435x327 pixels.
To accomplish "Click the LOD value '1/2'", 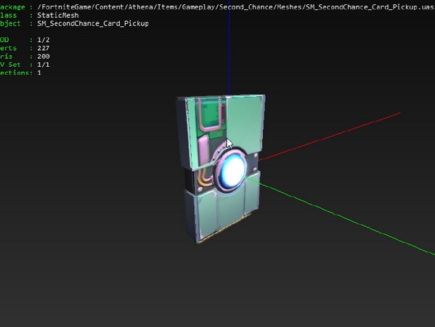I will 44,40.
